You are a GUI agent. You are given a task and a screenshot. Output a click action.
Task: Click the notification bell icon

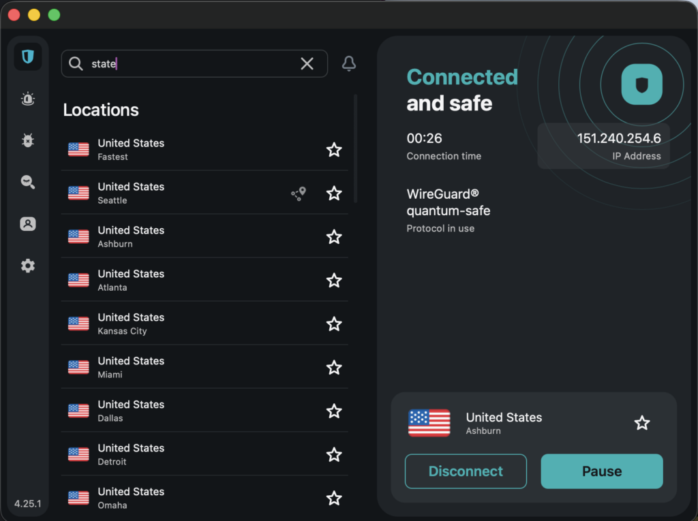349,64
